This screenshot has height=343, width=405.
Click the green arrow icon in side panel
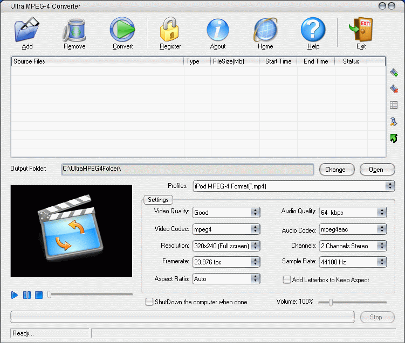point(394,138)
